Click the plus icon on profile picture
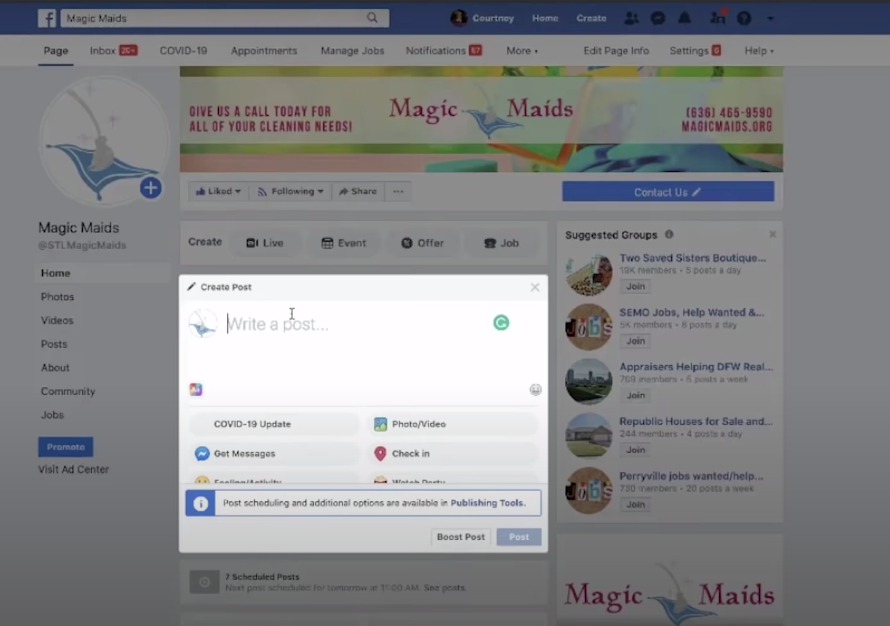The height and width of the screenshot is (626, 890). coord(151,188)
